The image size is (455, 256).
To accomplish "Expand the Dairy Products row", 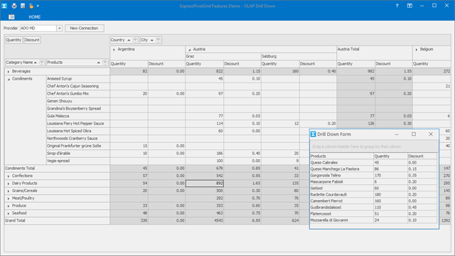I will coord(9,183).
